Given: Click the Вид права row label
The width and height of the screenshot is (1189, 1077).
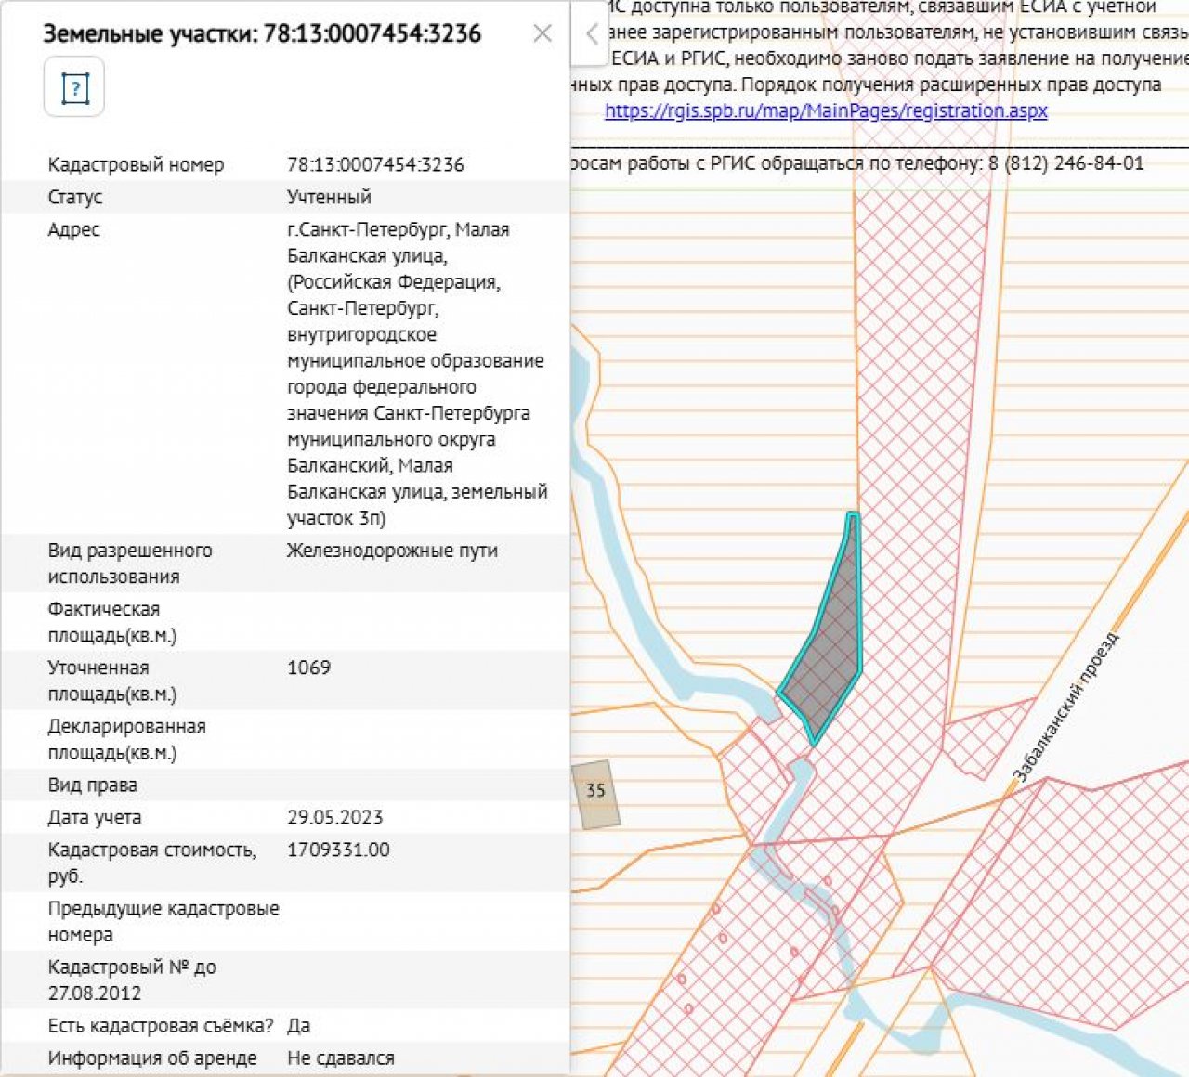Looking at the screenshot, I should click(x=93, y=785).
